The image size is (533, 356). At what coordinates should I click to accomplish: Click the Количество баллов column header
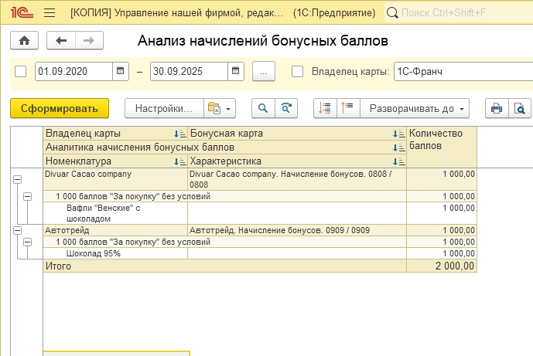click(442, 147)
